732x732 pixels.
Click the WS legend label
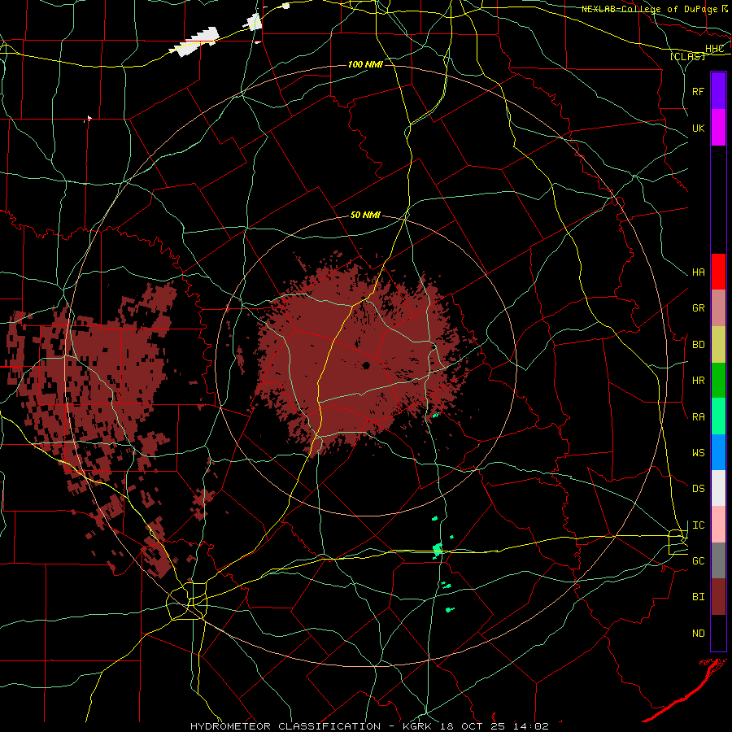(698, 453)
